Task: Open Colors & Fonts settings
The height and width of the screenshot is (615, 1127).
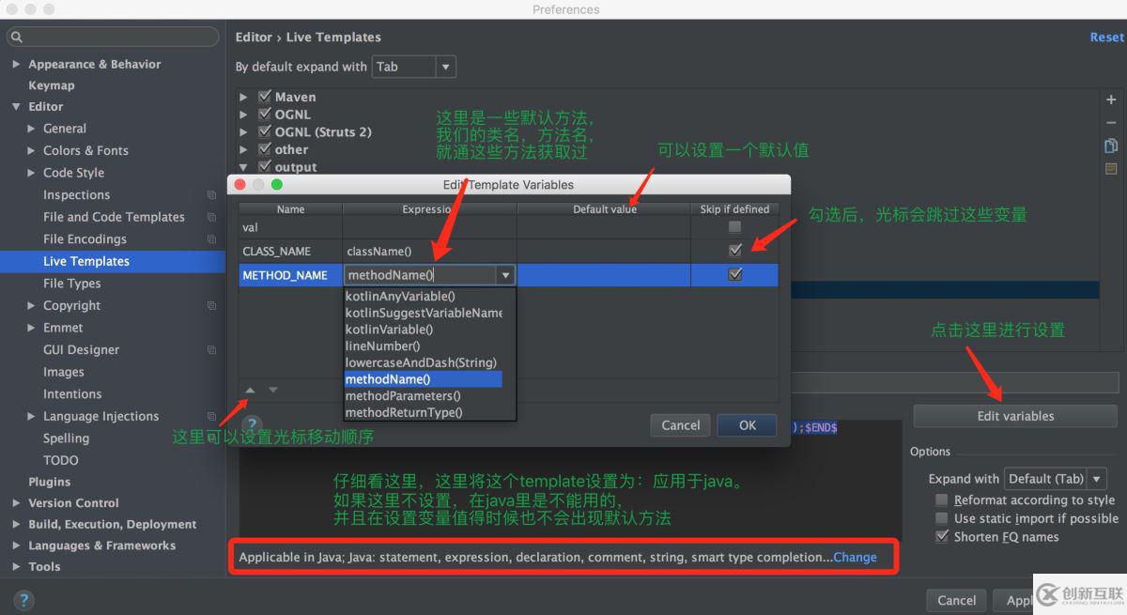Action: pyautogui.click(x=85, y=150)
